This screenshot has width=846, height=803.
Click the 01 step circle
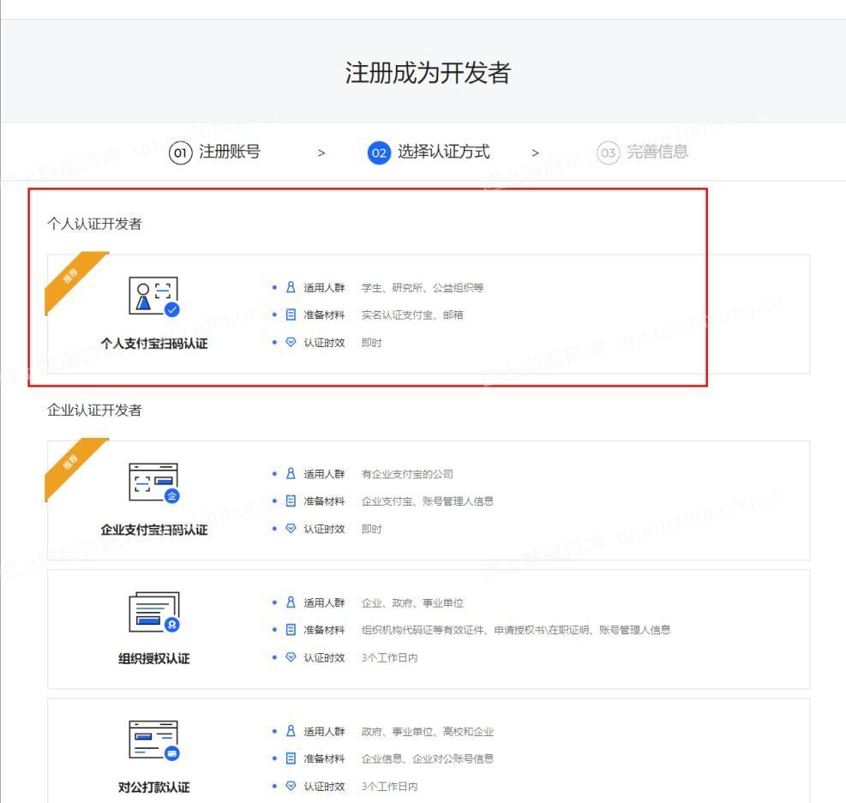click(x=180, y=153)
